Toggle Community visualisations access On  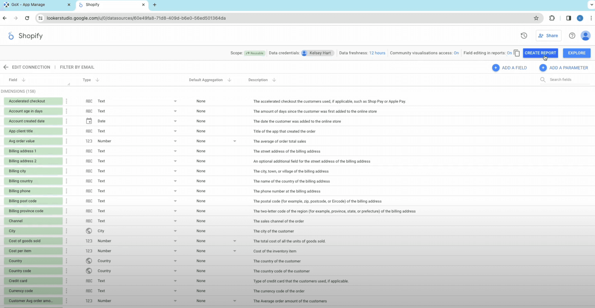coord(456,53)
